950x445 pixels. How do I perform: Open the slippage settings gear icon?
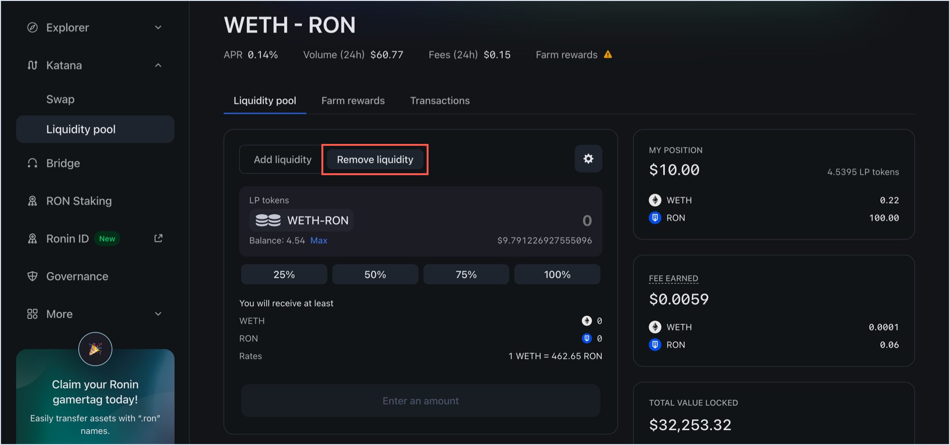pyautogui.click(x=588, y=159)
